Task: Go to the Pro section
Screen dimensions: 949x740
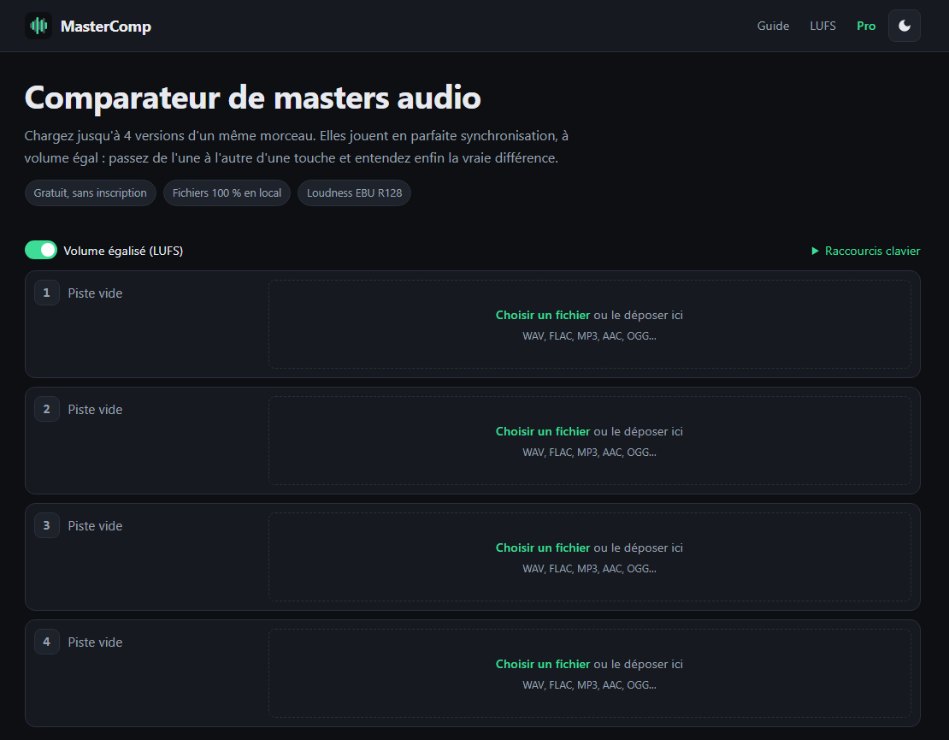Action: [x=866, y=26]
